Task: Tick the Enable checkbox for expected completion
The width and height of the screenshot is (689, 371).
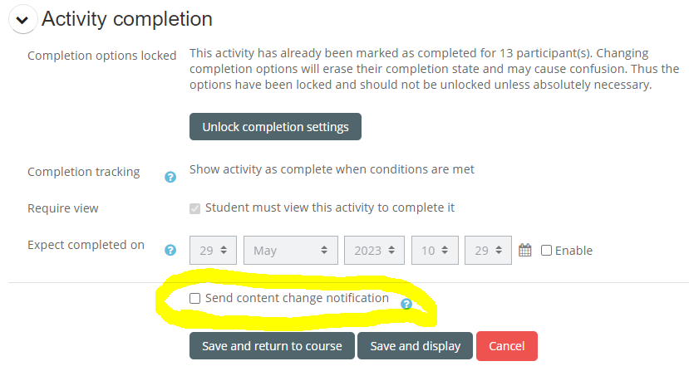Action: pos(546,250)
